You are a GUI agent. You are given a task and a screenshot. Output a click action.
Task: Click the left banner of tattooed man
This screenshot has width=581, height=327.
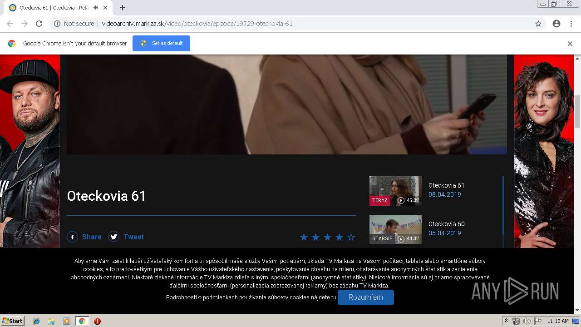coord(30,151)
